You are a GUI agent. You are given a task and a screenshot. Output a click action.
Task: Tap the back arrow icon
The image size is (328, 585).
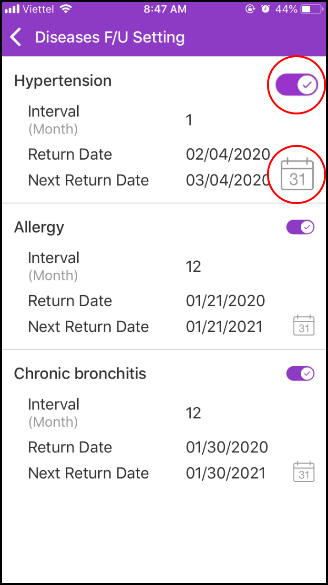16,37
